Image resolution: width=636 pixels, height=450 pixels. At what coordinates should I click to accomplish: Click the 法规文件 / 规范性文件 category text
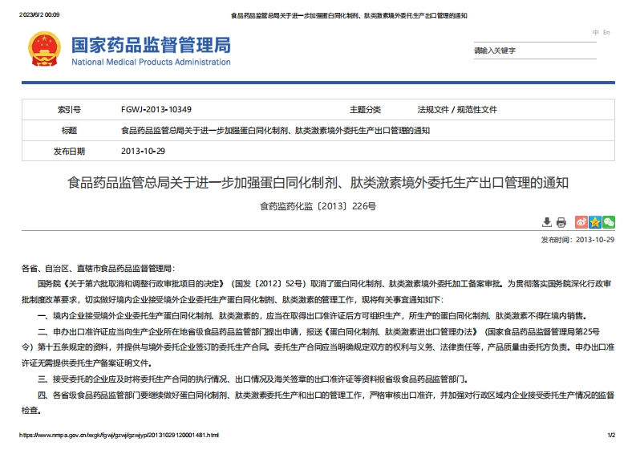click(457, 110)
